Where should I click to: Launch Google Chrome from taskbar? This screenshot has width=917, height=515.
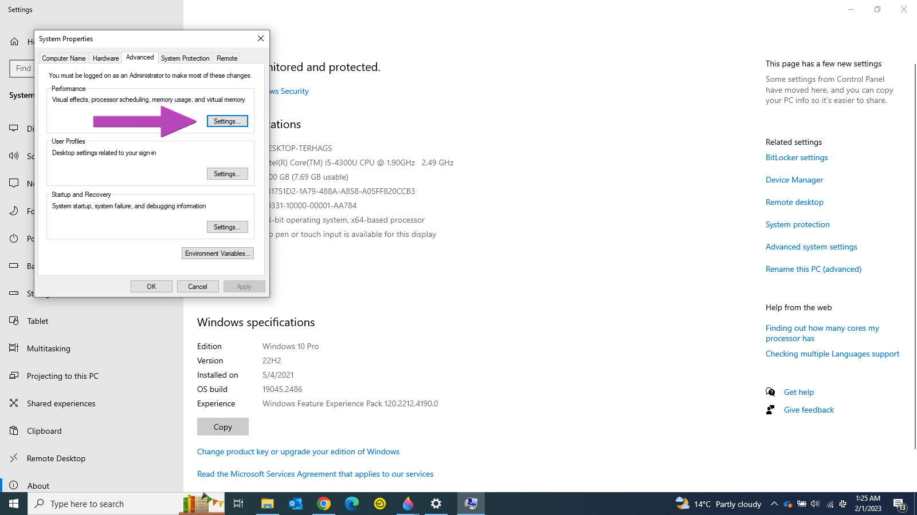point(324,504)
